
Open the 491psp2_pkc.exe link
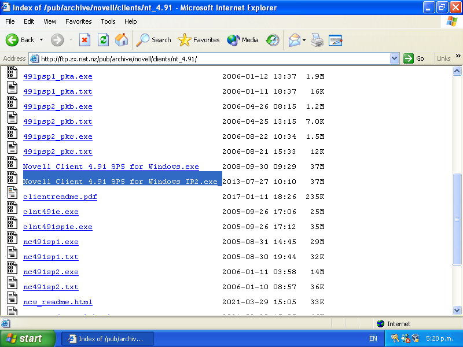click(58, 136)
